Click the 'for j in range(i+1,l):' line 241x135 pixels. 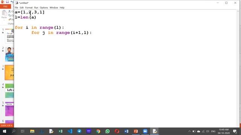point(61,33)
